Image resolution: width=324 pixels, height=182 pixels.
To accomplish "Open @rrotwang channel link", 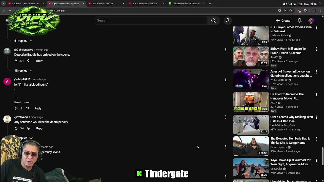I will click(x=21, y=117).
